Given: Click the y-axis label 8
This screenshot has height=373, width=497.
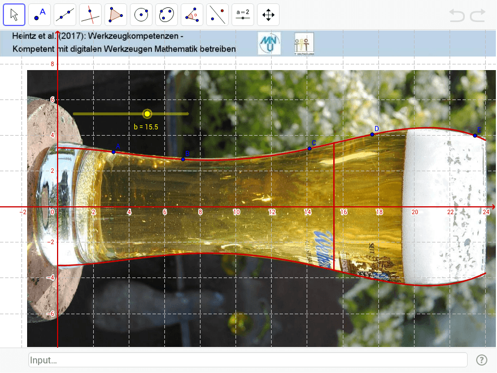Looking at the screenshot, I should (x=53, y=64).
